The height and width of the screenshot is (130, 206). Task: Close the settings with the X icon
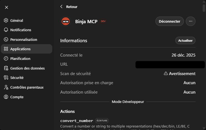7,7
